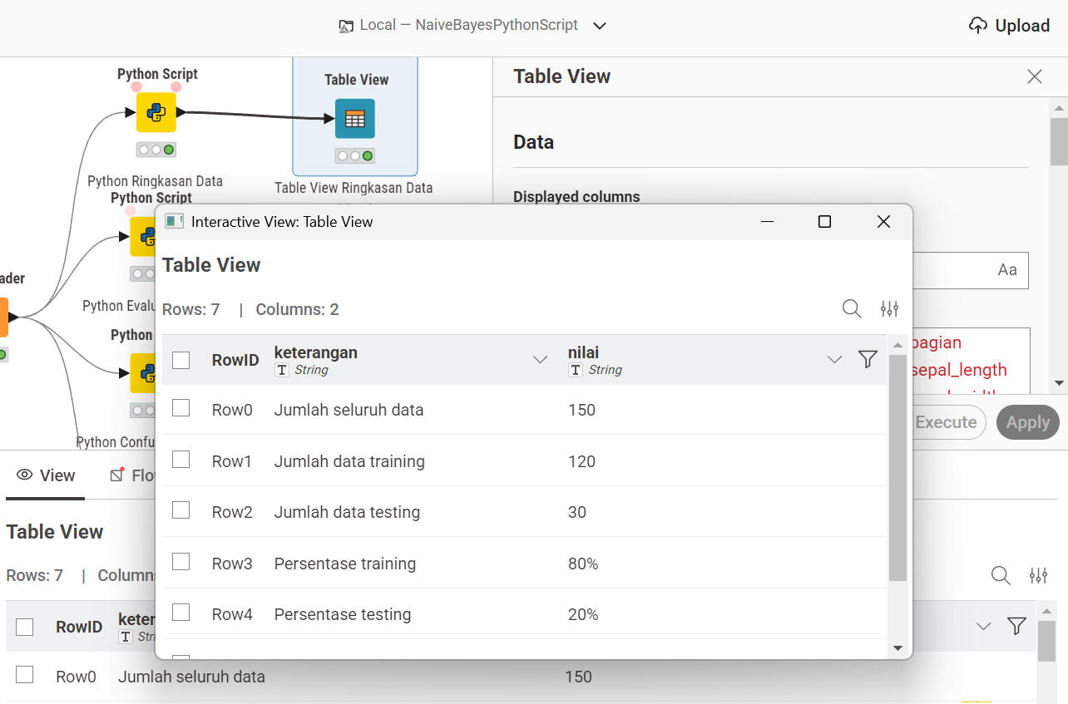Click the side panel scrollbar thumb

click(1059, 141)
